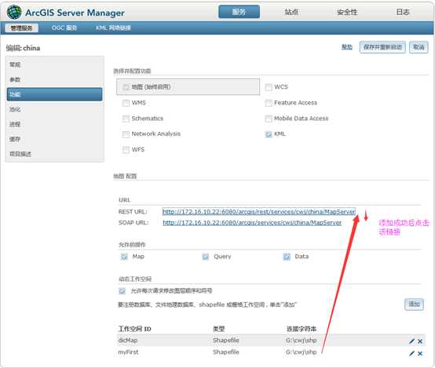Click the save and restart button
Screen dimensions: 435x368
pos(382,47)
